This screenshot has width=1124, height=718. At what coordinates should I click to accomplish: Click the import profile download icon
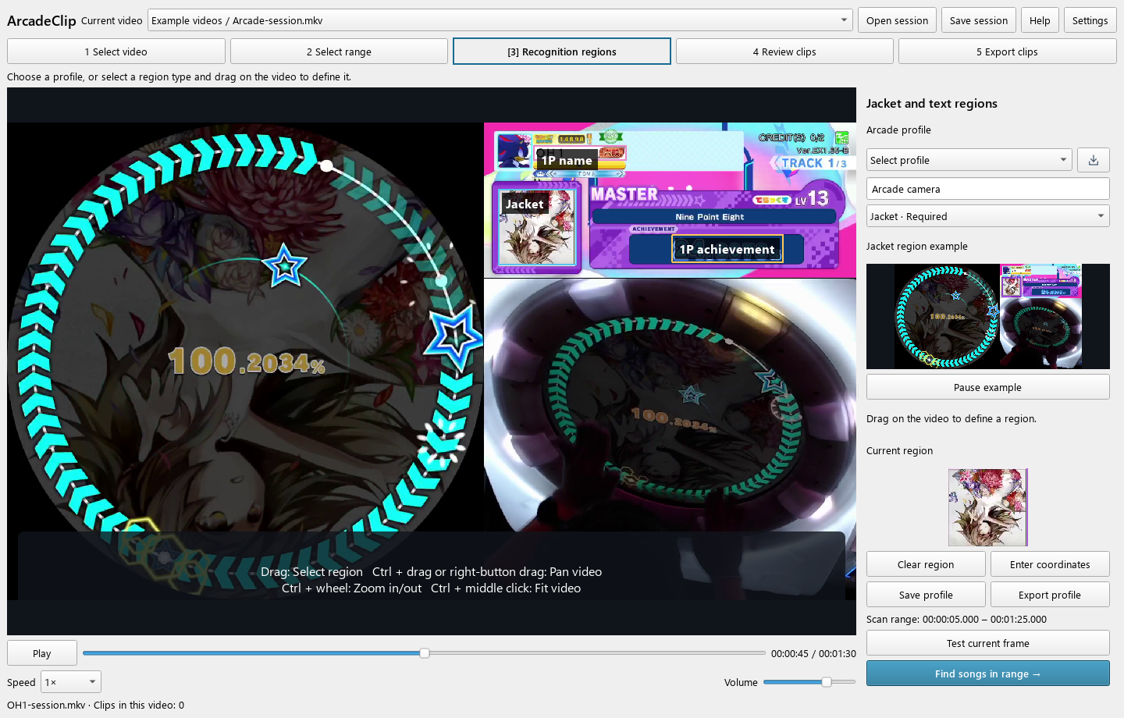pos(1094,160)
